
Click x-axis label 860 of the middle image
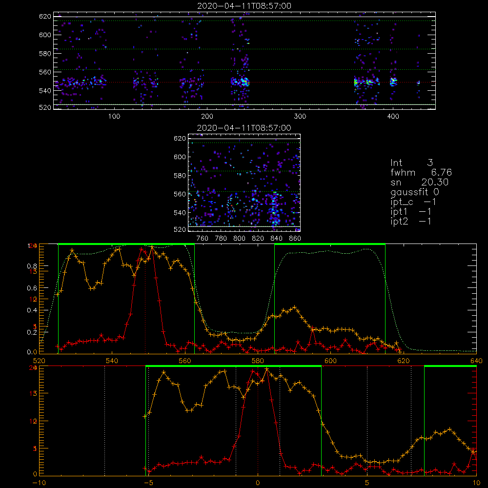tap(295, 239)
